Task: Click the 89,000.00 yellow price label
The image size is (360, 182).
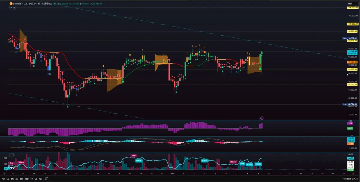Action: tap(352, 69)
